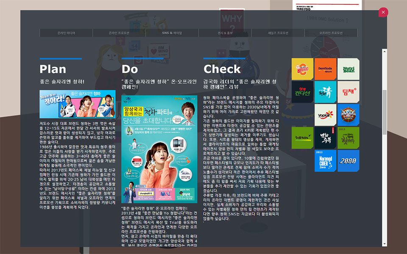Screen dimensions: 407x254
Task: Click the 백화수복 brand tile
Action: (x=325, y=138)
